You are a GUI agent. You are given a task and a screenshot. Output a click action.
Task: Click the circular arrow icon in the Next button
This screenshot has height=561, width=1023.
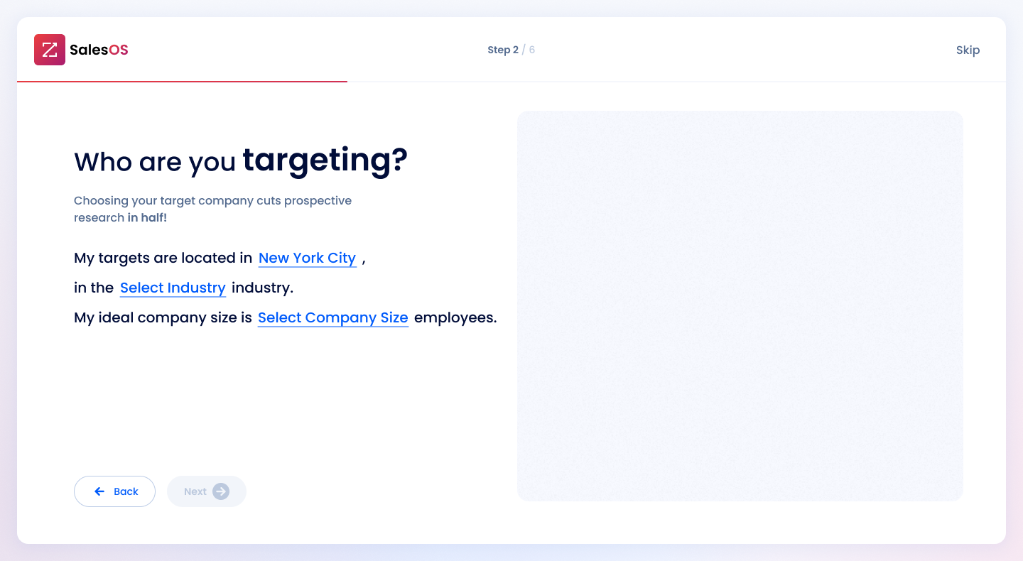point(221,491)
